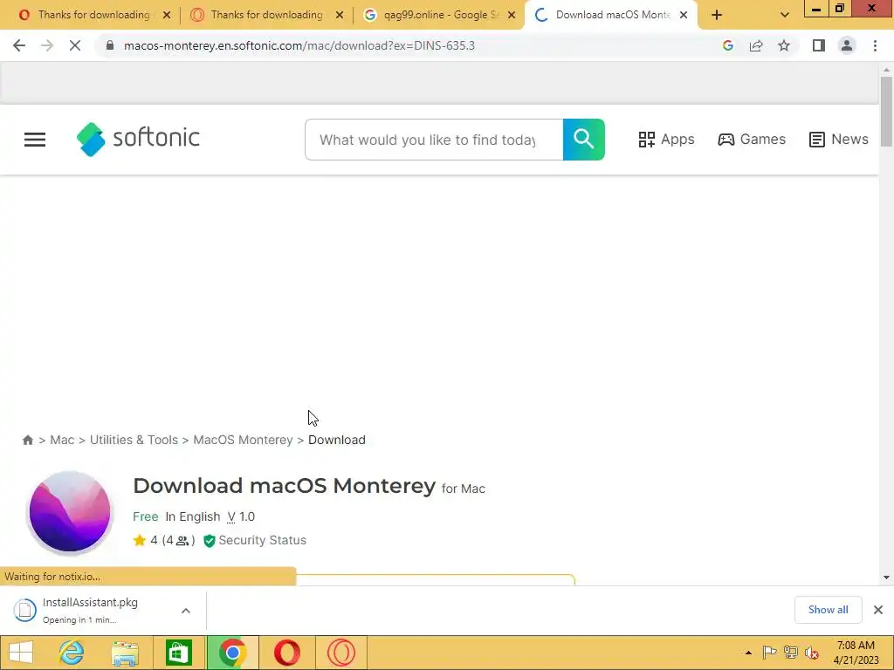Image resolution: width=894 pixels, height=670 pixels.
Task: Click the taskbar clock
Action: click(x=856, y=653)
